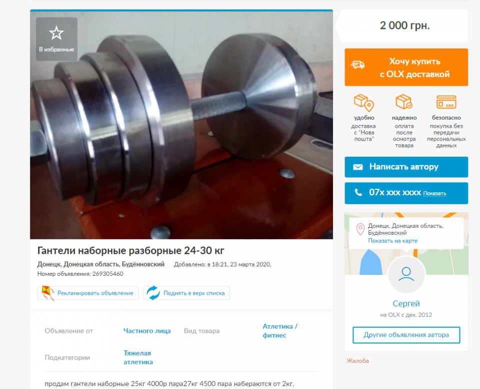The width and height of the screenshot is (480, 389).
Task: Open 'Тяжелая атлетика' subcategory link
Action: (138, 357)
